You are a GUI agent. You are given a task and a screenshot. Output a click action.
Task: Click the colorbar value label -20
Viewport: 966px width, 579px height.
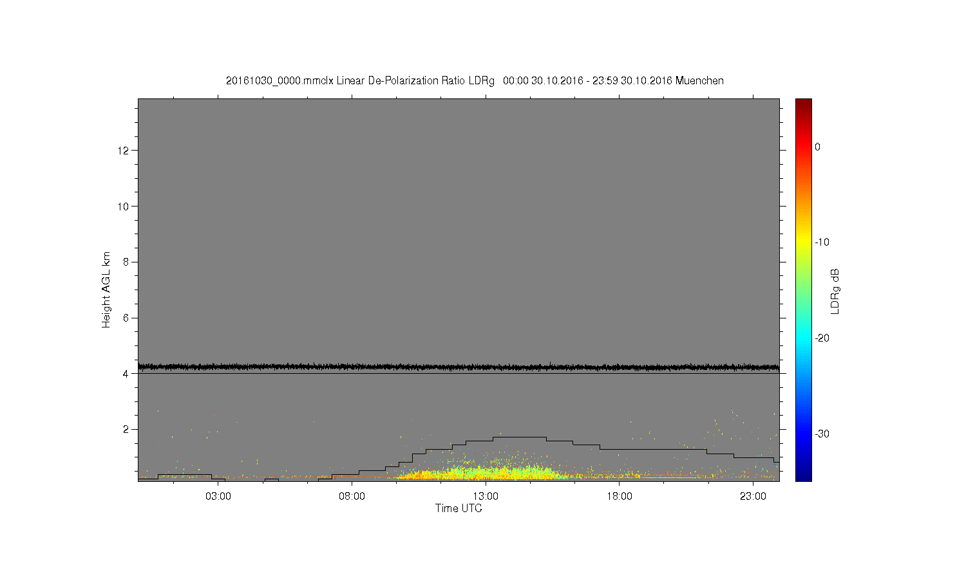click(x=822, y=338)
